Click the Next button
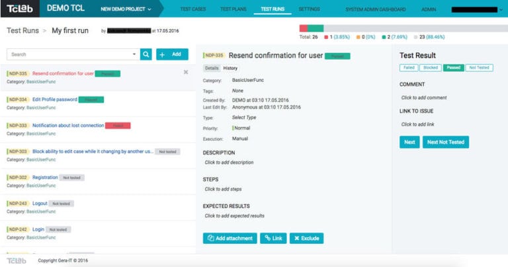The width and height of the screenshot is (508, 267). click(x=409, y=142)
